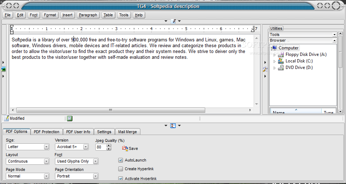Increase Jpeg Quality with up arrow

(108, 145)
